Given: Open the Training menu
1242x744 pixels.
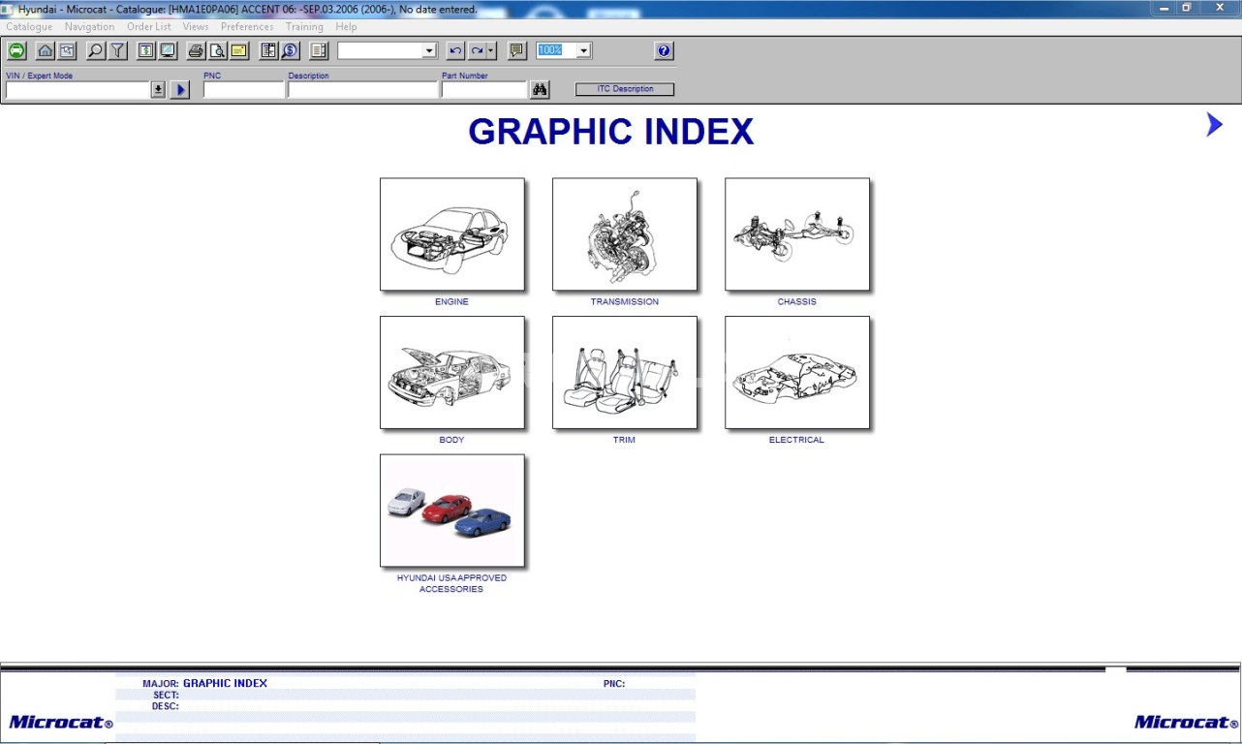Looking at the screenshot, I should tap(304, 27).
